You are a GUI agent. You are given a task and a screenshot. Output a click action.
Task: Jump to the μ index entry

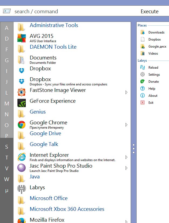[7, 190]
